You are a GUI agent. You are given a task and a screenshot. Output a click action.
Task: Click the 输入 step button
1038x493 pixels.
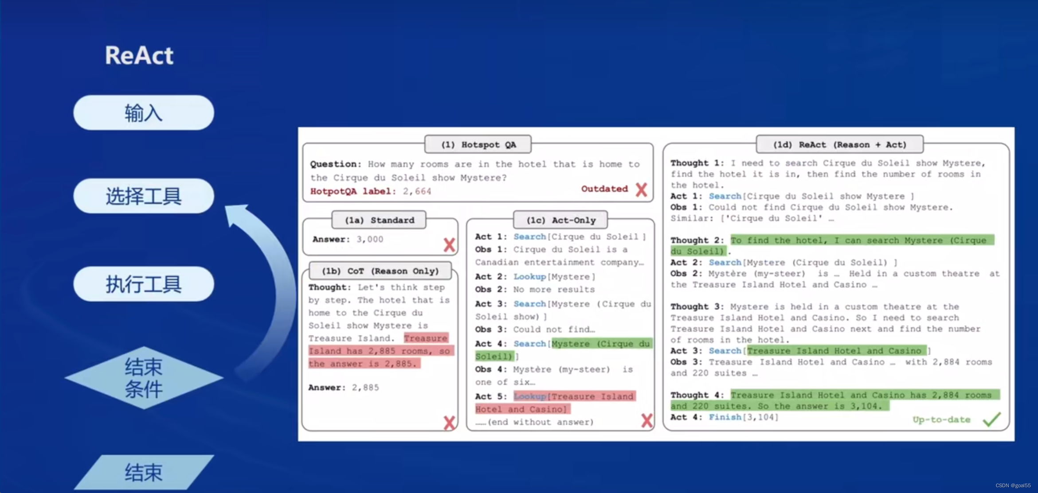tap(144, 113)
